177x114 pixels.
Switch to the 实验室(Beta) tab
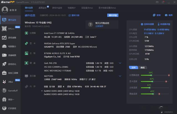coord(87,8)
